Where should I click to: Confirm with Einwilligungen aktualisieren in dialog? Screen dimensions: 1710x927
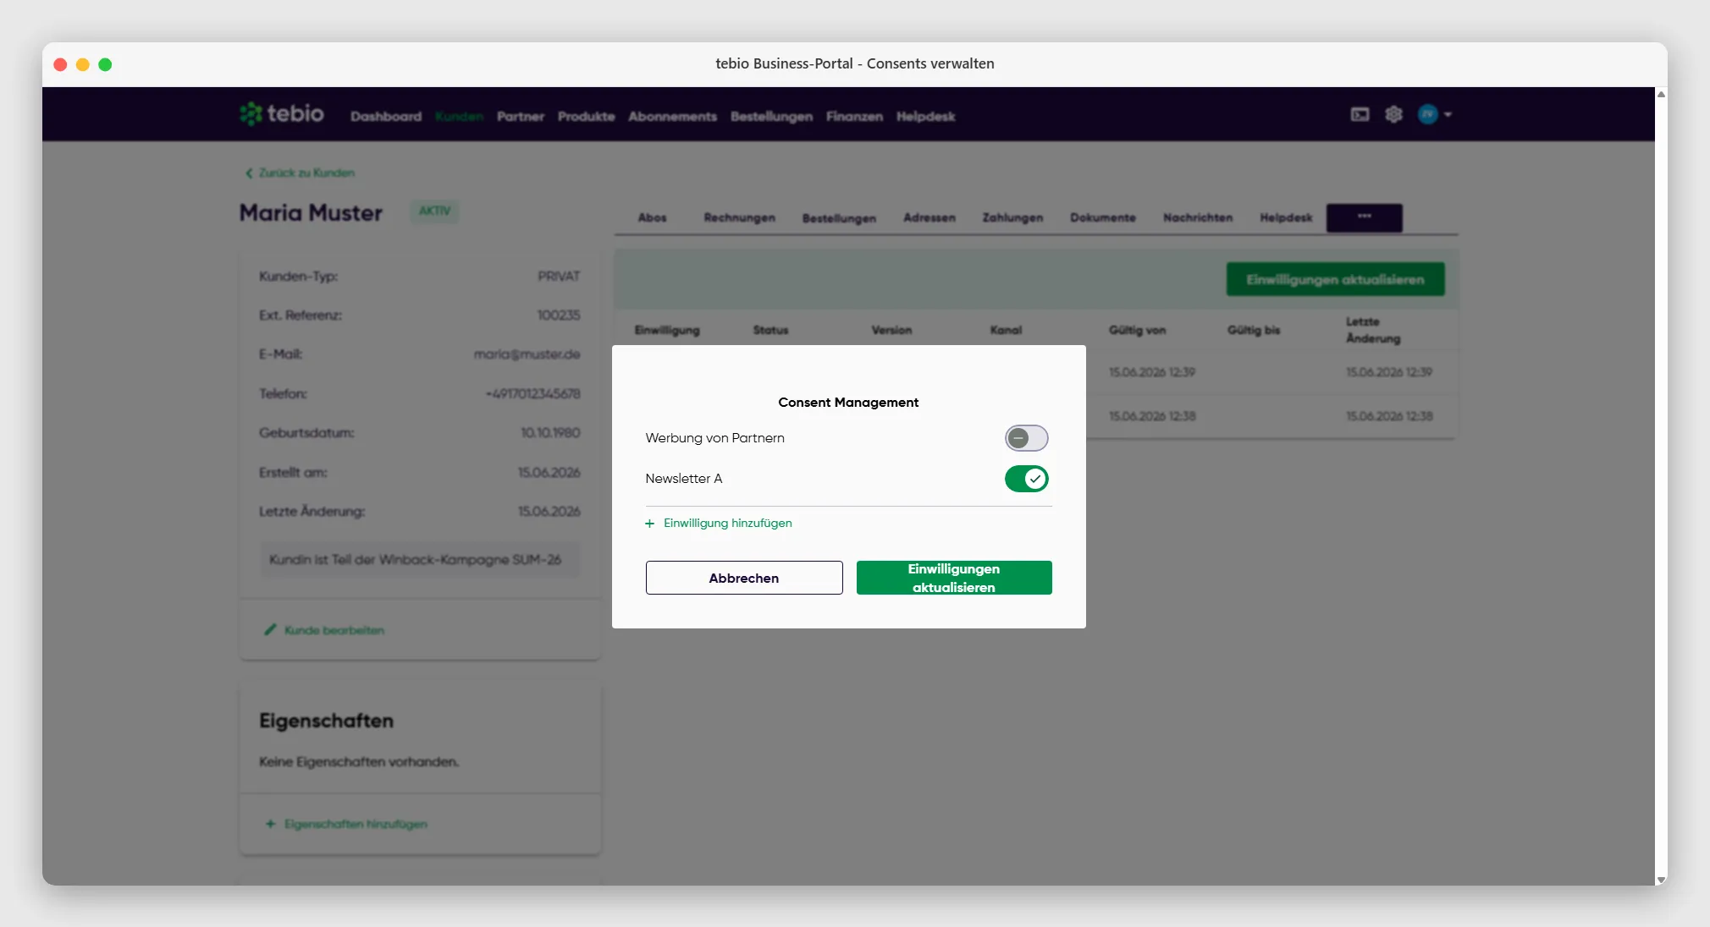(954, 578)
